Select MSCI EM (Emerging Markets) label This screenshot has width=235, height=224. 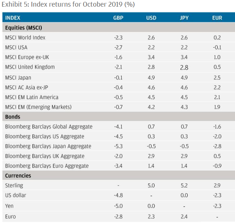[x=38, y=107]
